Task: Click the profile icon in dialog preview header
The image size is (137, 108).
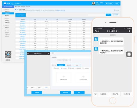Action: (48, 54)
